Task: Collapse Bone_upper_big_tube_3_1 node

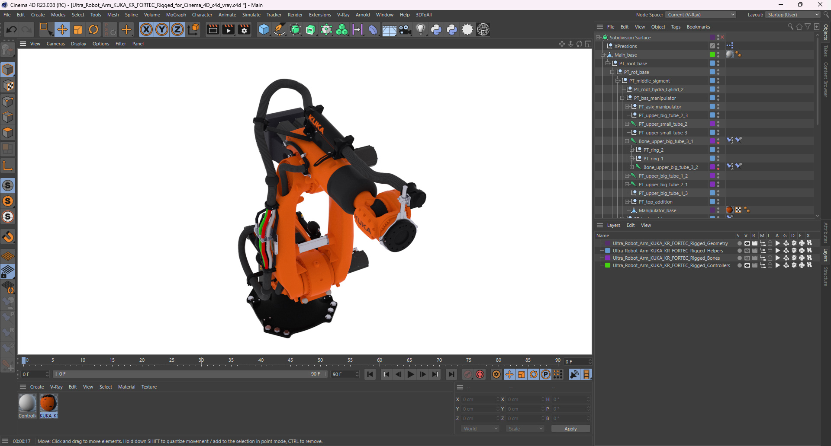Action: pos(627,141)
